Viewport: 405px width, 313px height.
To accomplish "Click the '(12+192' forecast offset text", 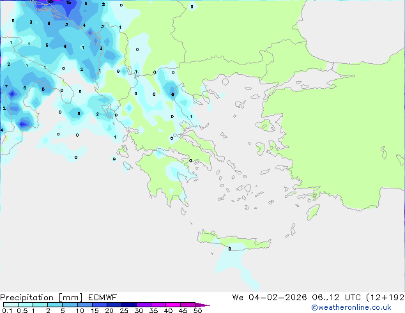I will coord(385,298).
